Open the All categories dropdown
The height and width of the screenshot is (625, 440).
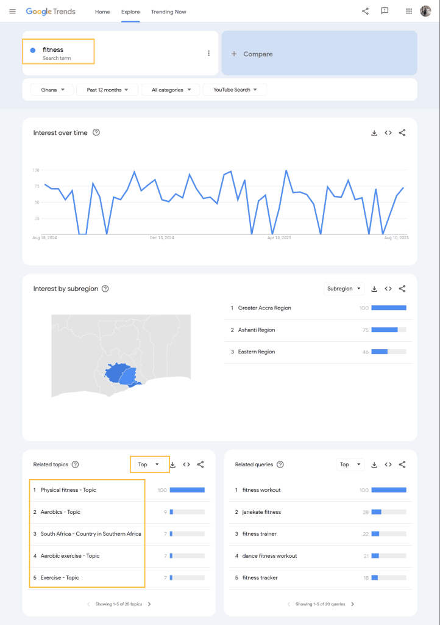coord(171,90)
